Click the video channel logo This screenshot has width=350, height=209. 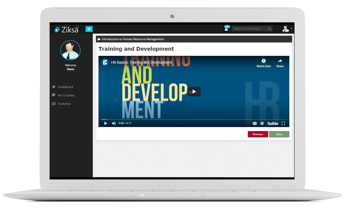(105, 62)
